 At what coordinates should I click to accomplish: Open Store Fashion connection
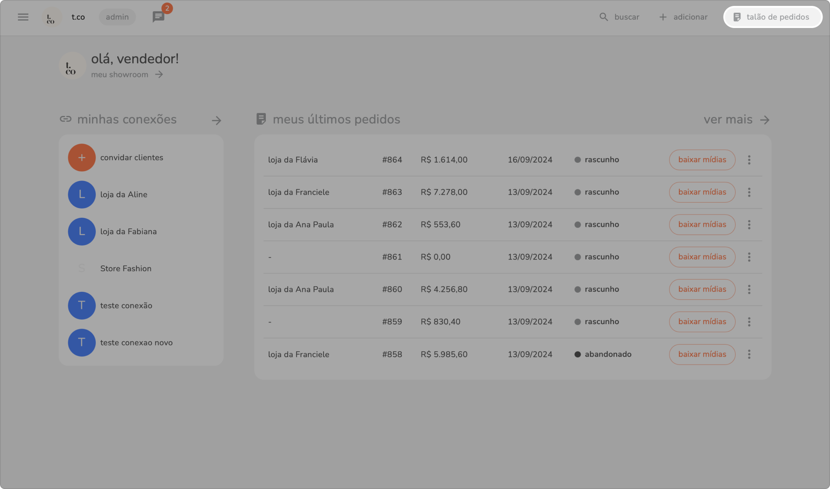point(125,269)
